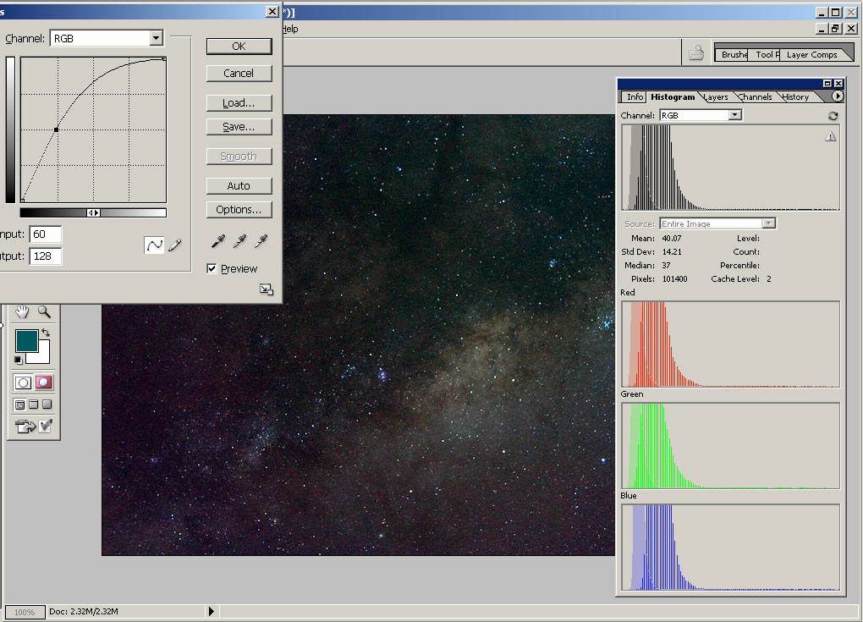Screen dimensions: 863x622
Task: Click the white point eyedropper
Action: pyautogui.click(x=261, y=242)
